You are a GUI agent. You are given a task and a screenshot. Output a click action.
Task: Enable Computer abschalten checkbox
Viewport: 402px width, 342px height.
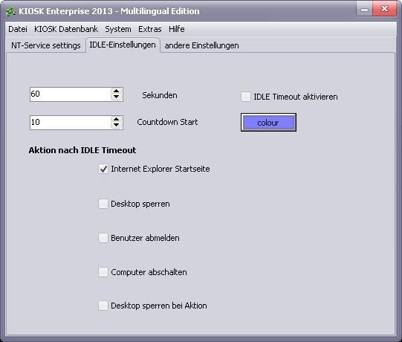(103, 272)
